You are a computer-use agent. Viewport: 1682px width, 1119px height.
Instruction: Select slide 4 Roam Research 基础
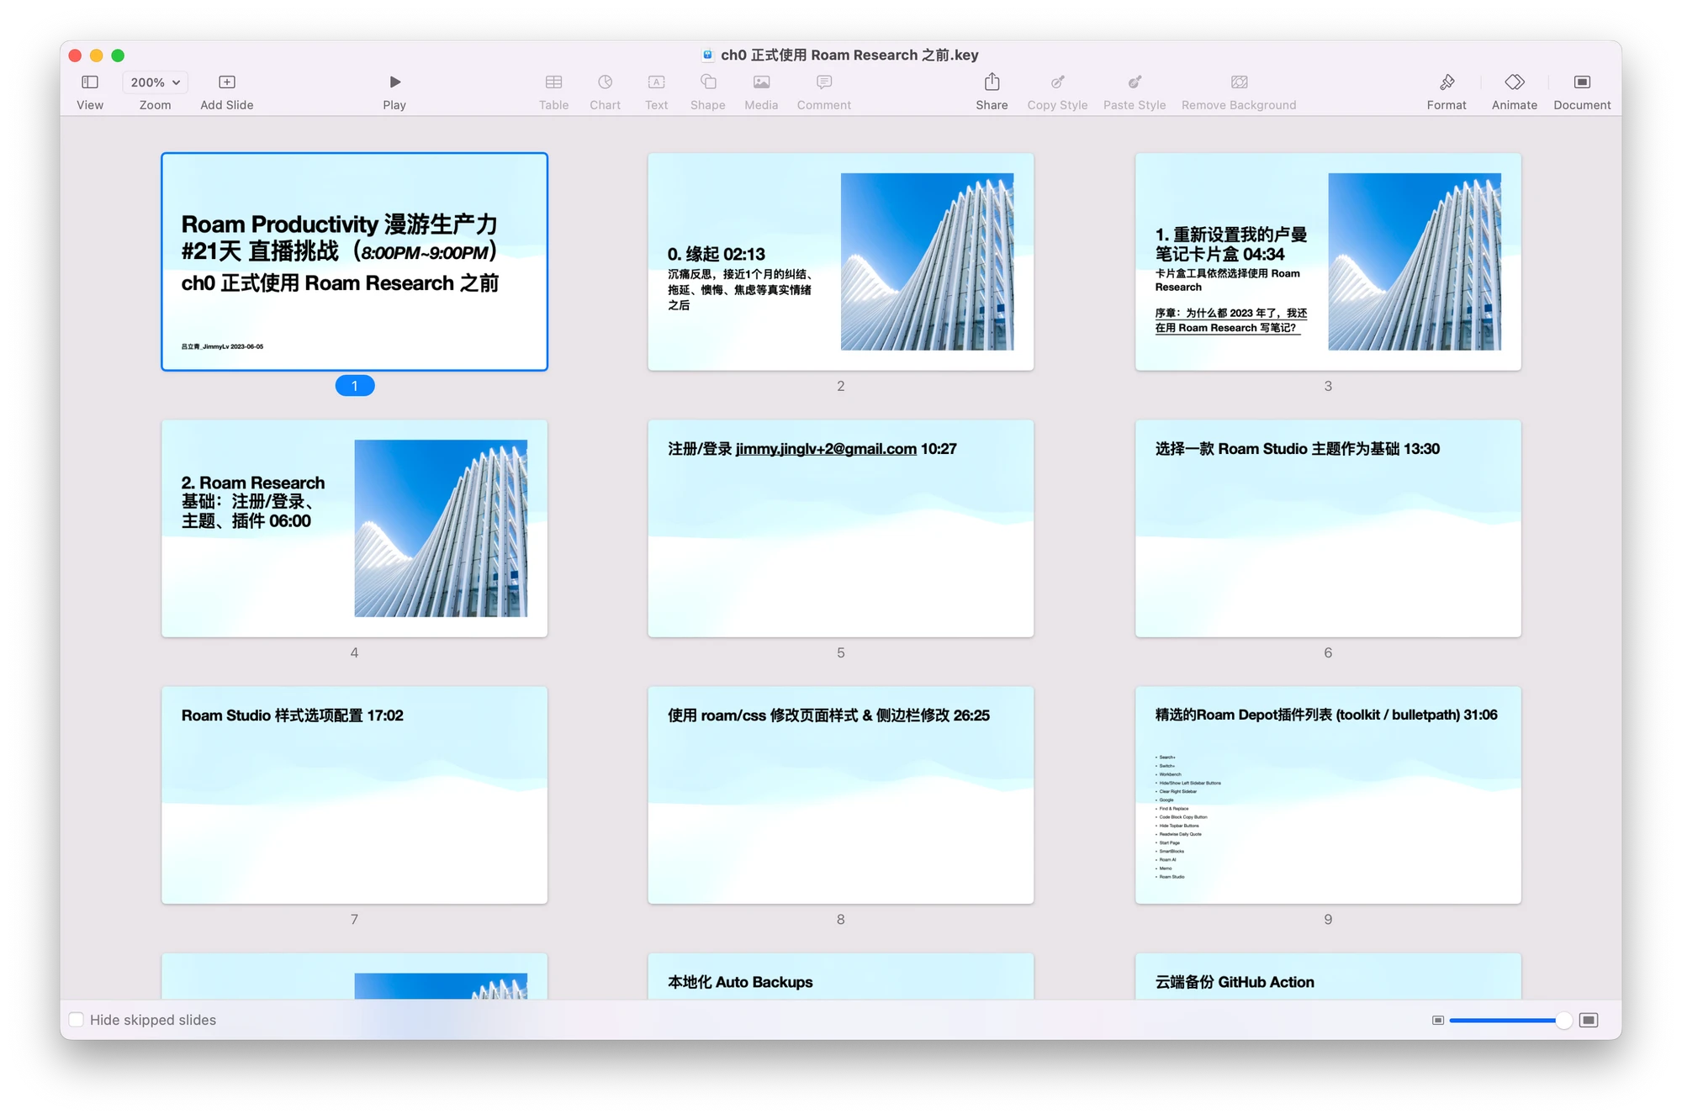click(x=354, y=528)
